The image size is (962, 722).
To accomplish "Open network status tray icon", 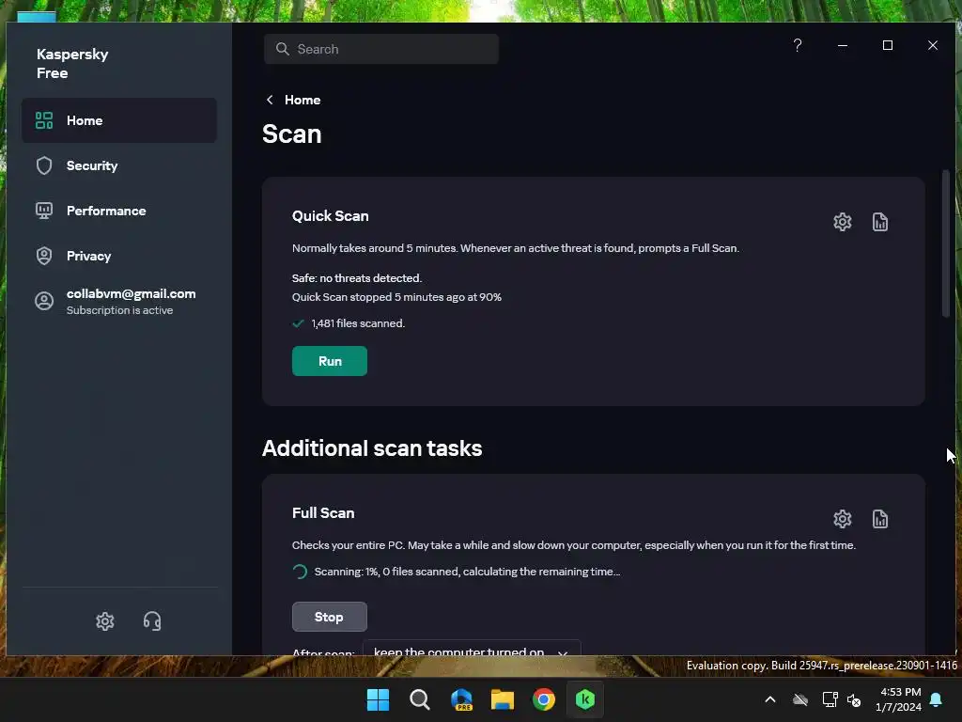I will [830, 699].
